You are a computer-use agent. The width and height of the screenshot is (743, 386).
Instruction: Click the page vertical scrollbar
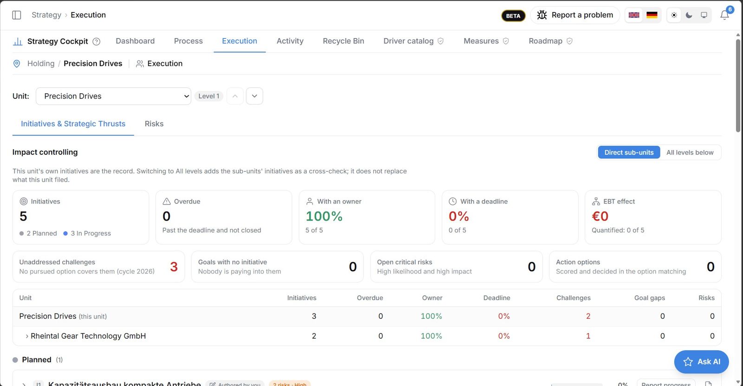click(738, 86)
